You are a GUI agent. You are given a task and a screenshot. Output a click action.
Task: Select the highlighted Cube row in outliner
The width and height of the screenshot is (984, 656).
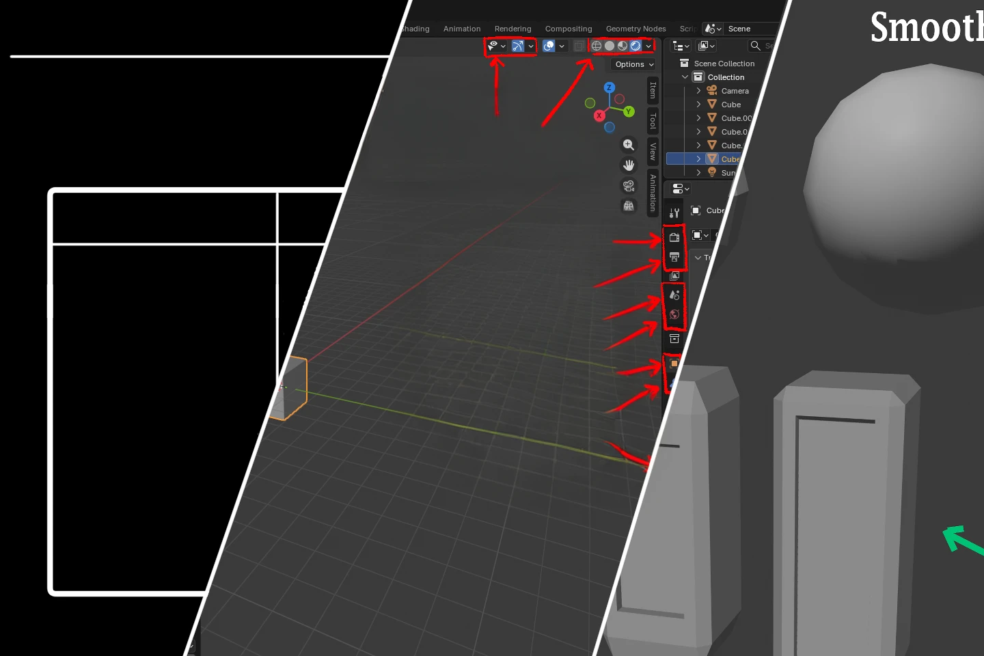click(703, 159)
